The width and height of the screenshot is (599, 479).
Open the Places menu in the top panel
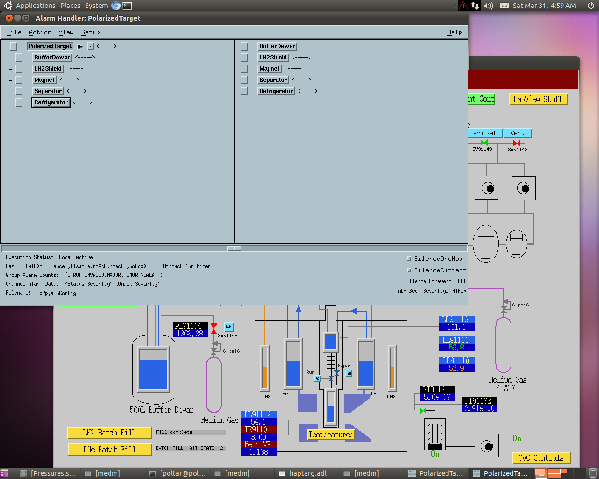(70, 6)
